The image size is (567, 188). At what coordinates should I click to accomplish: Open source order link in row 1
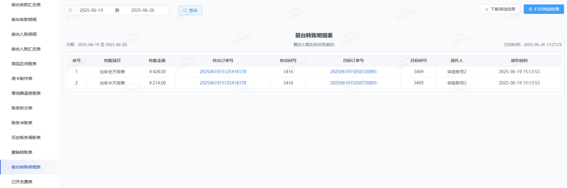[x=223, y=72]
